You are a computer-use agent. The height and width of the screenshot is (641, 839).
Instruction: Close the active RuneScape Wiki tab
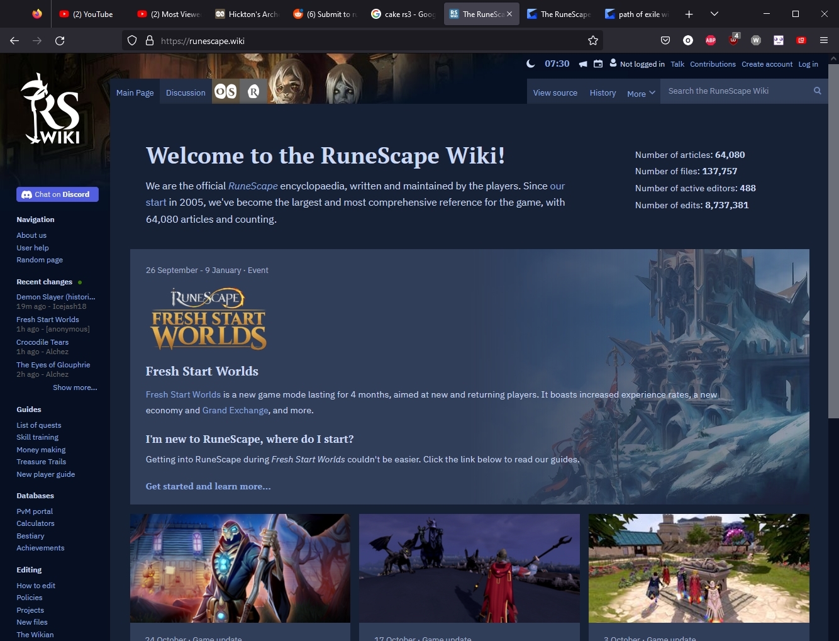point(509,14)
